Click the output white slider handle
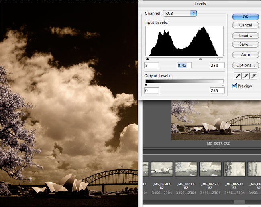 223,84
